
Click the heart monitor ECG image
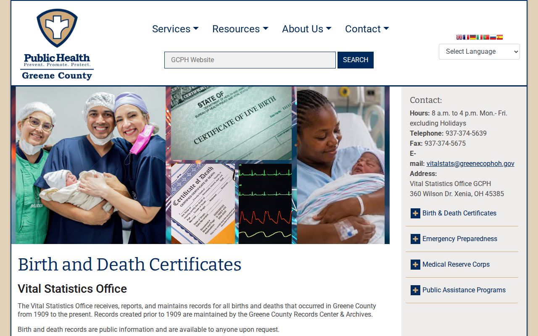[265, 204]
